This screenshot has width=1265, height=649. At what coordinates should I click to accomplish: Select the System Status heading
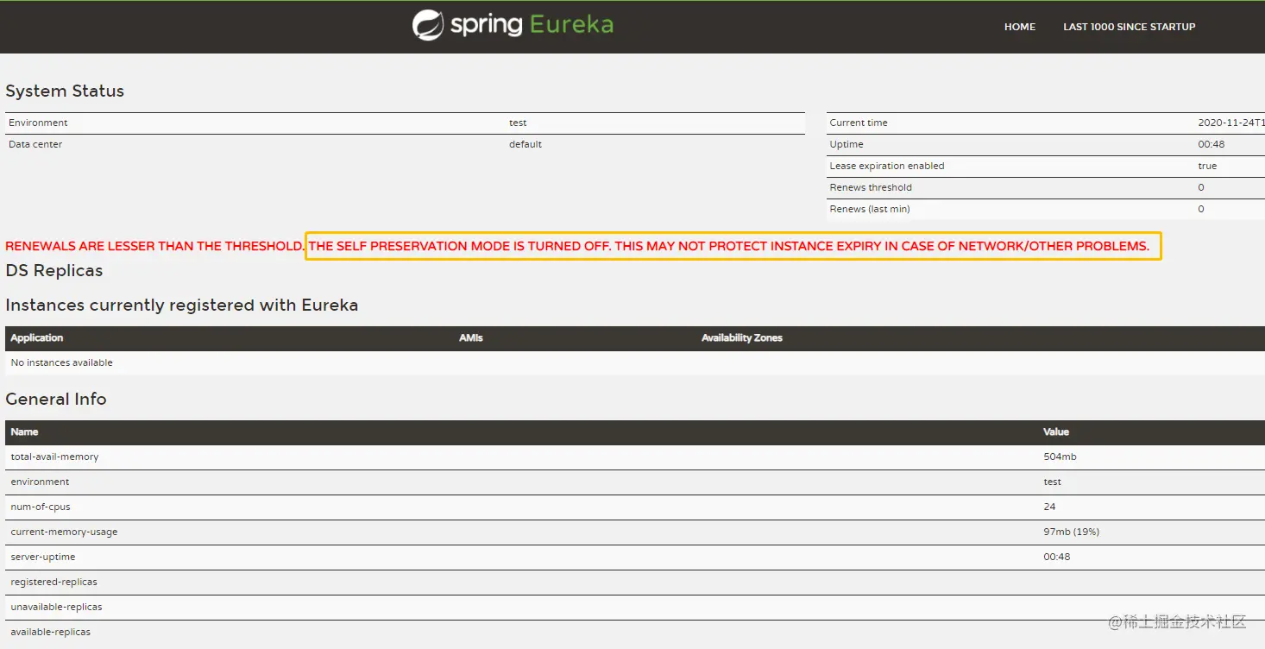click(65, 91)
